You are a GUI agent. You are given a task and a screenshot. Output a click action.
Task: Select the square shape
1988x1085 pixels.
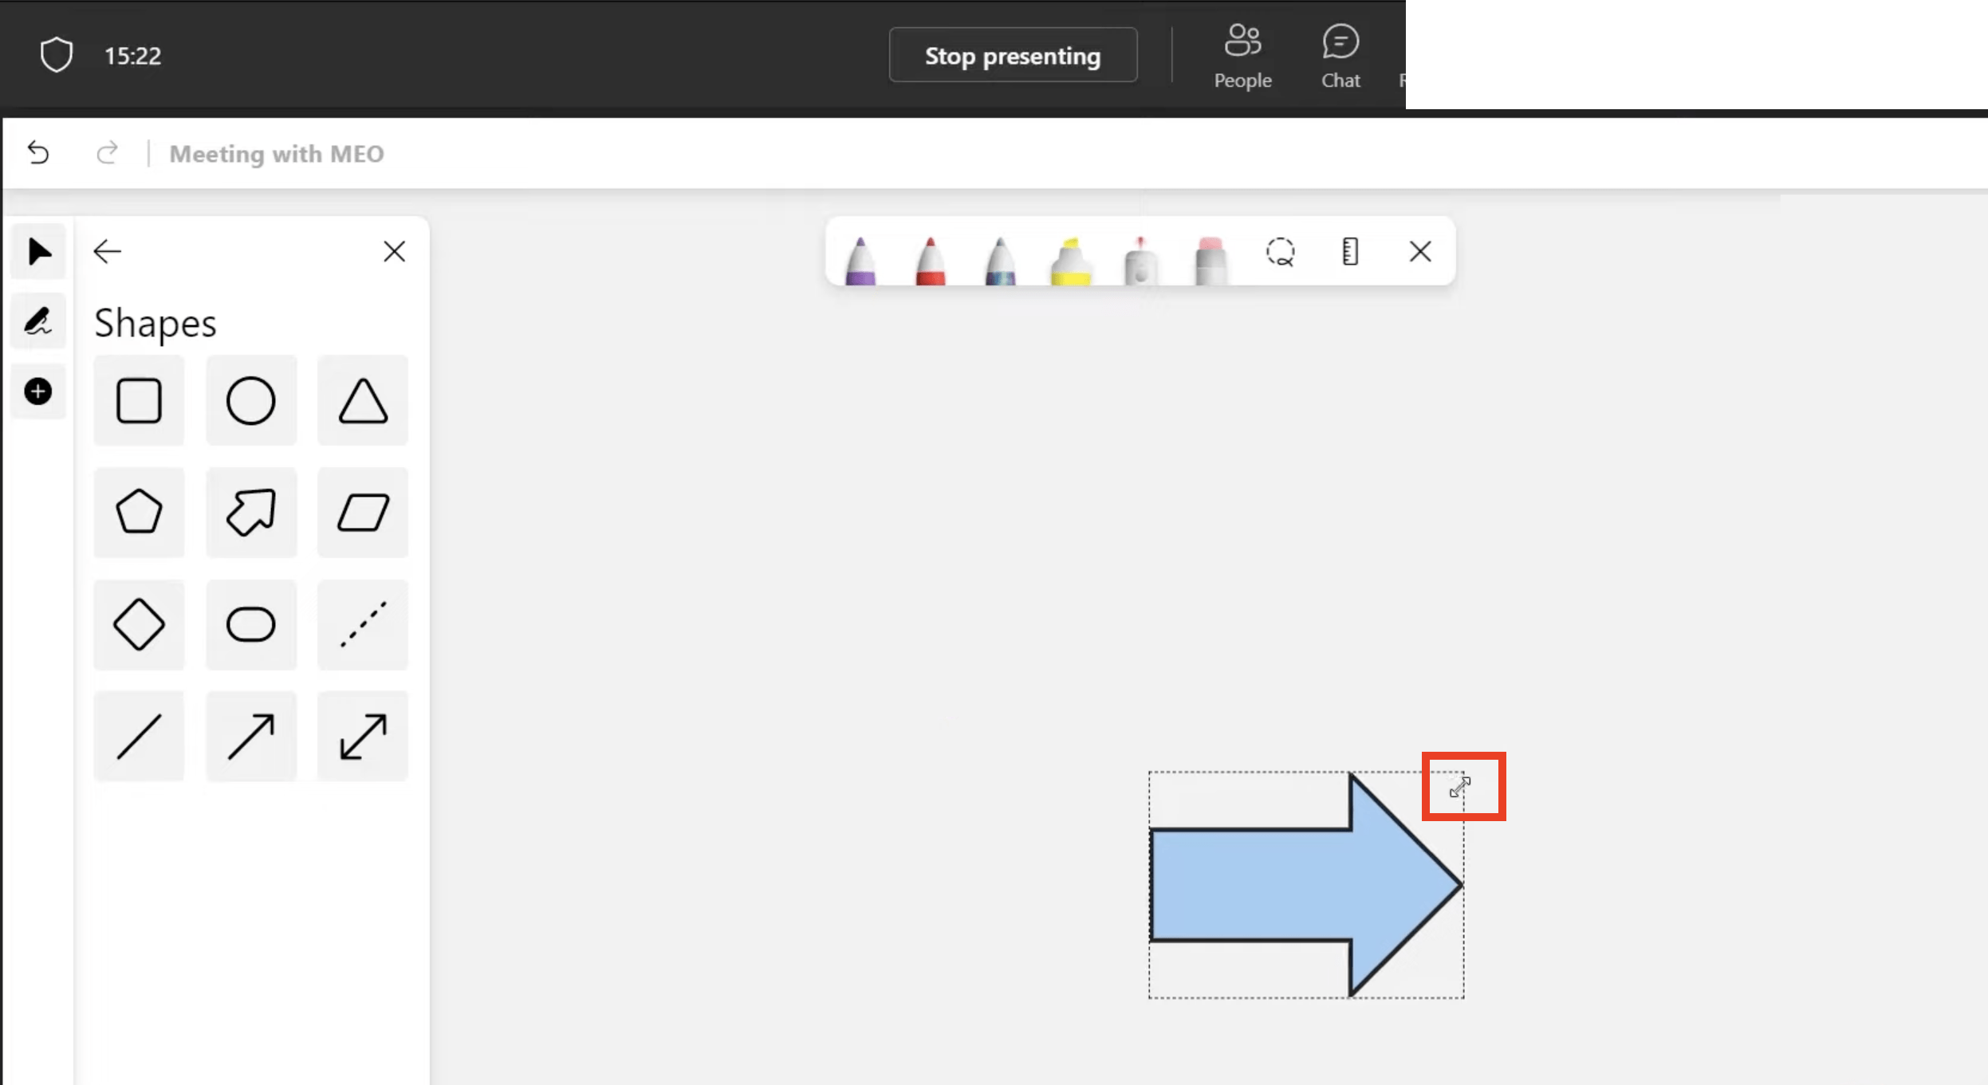139,400
